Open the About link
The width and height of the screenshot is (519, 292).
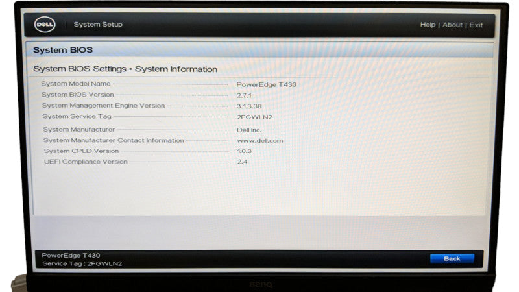point(452,25)
